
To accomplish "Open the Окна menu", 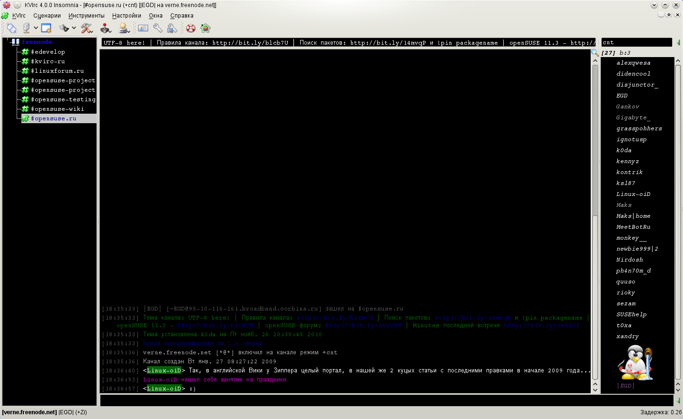I will pyautogui.click(x=156, y=16).
